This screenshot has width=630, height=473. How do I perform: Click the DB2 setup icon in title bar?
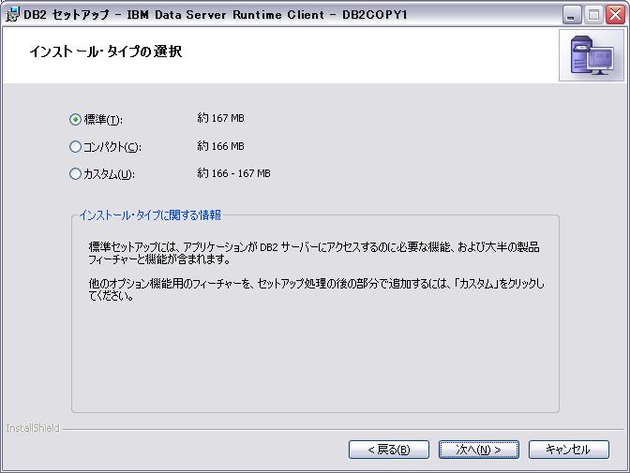pos(12,14)
